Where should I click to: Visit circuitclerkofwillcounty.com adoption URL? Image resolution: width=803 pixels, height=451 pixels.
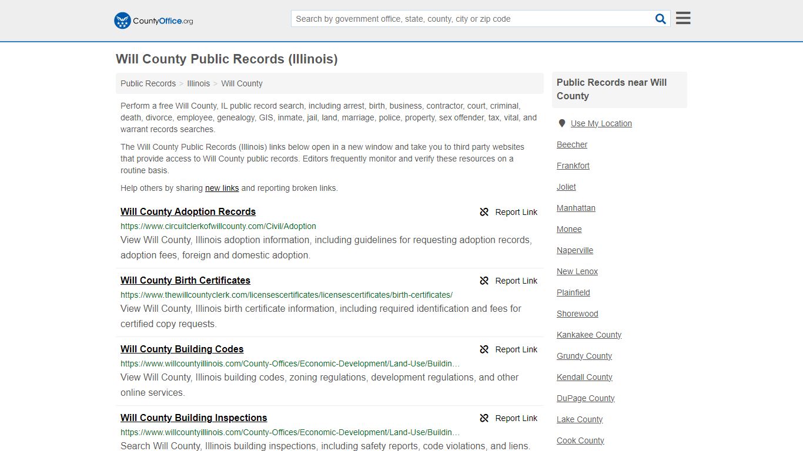coord(218,226)
